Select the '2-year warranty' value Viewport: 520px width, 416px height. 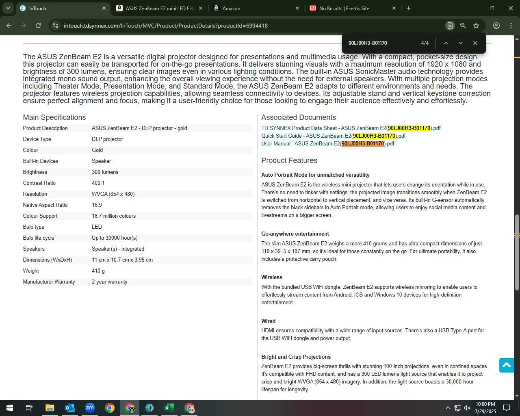110,282
